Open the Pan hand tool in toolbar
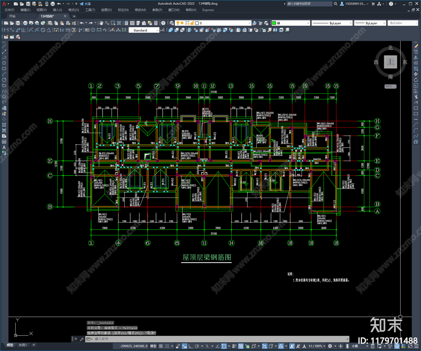 (101, 23)
